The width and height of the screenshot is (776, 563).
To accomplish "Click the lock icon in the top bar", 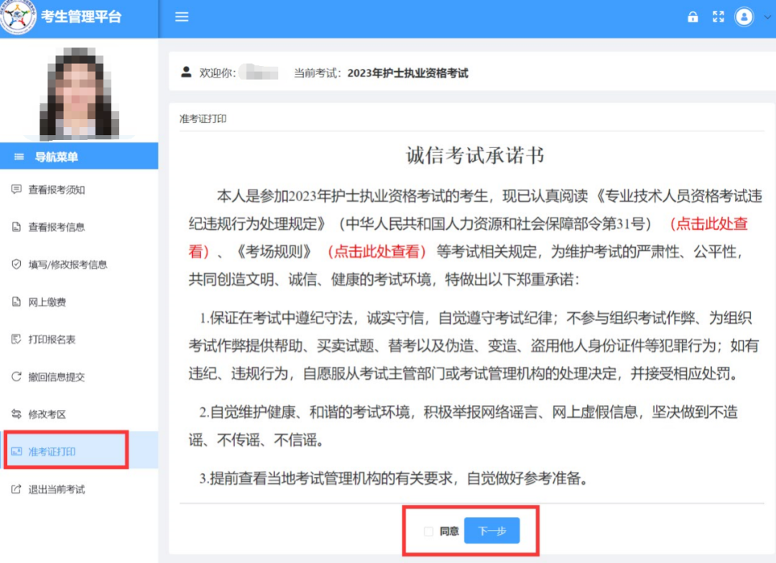I will [693, 17].
